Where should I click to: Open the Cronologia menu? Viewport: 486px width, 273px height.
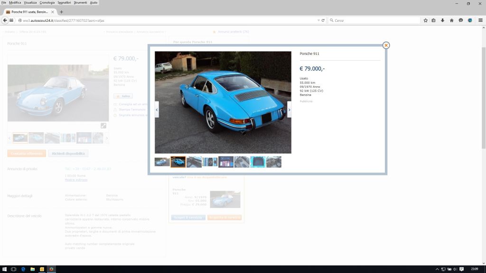(x=47, y=2)
